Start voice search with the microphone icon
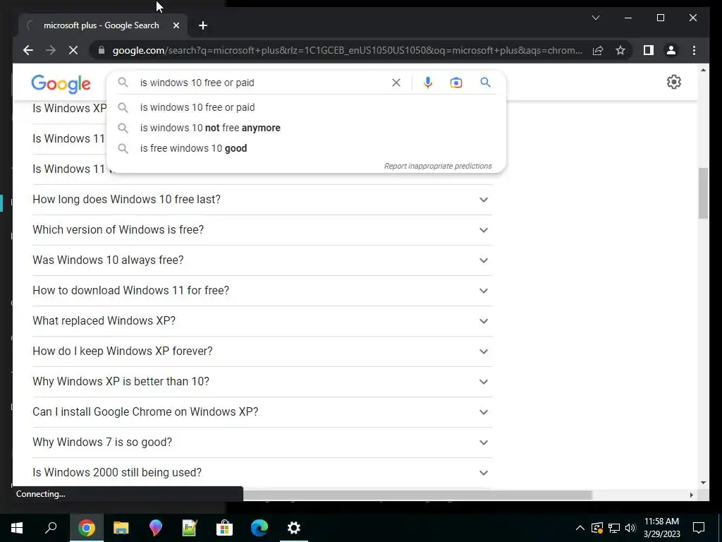 [x=428, y=83]
